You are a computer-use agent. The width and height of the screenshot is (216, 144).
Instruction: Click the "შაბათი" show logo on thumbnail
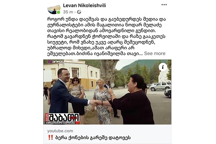pos(62,118)
